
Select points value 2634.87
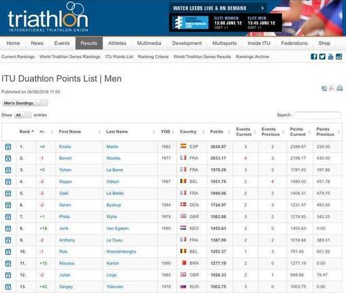(218, 146)
